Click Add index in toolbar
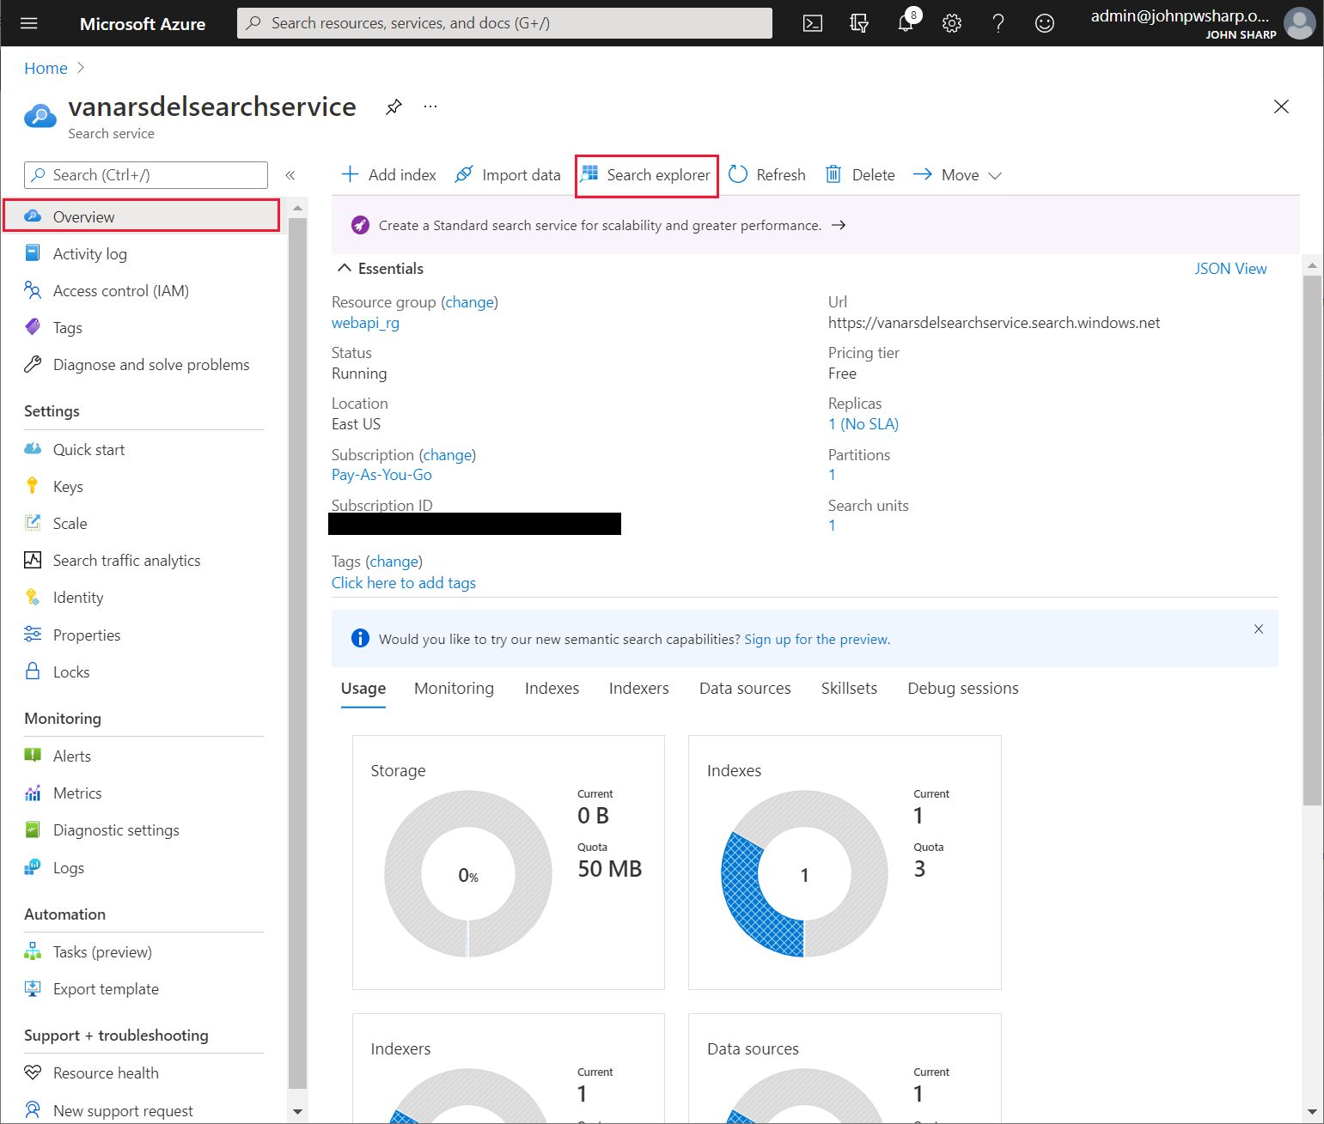The image size is (1324, 1124). (388, 175)
